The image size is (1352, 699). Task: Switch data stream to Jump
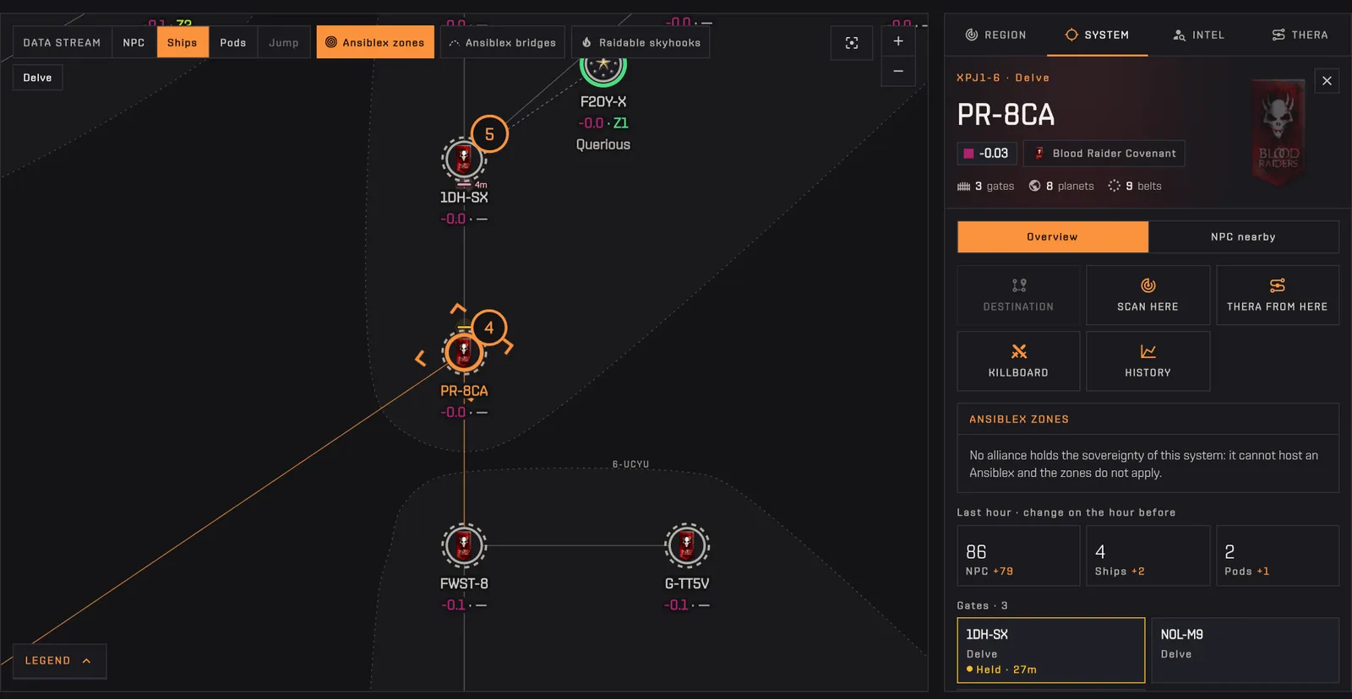pyautogui.click(x=284, y=42)
